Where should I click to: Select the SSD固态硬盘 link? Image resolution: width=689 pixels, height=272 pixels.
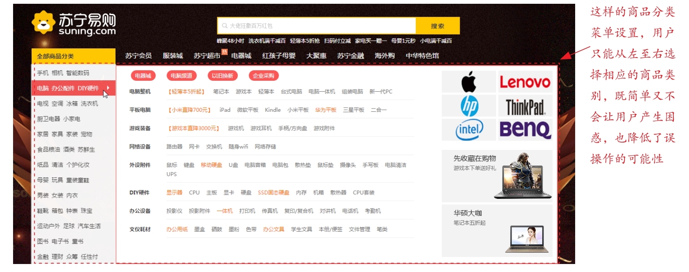[273, 193]
